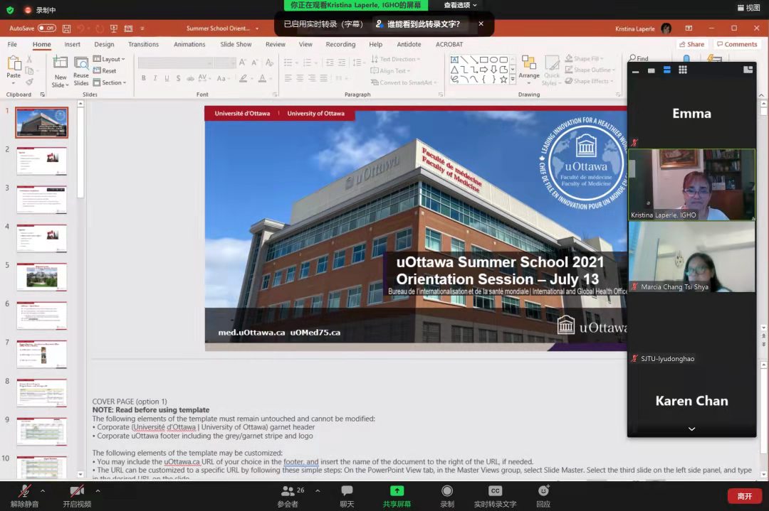Viewport: 769px width, 511px height.
Task: Click the red 离开 leave button
Action: [745, 496]
